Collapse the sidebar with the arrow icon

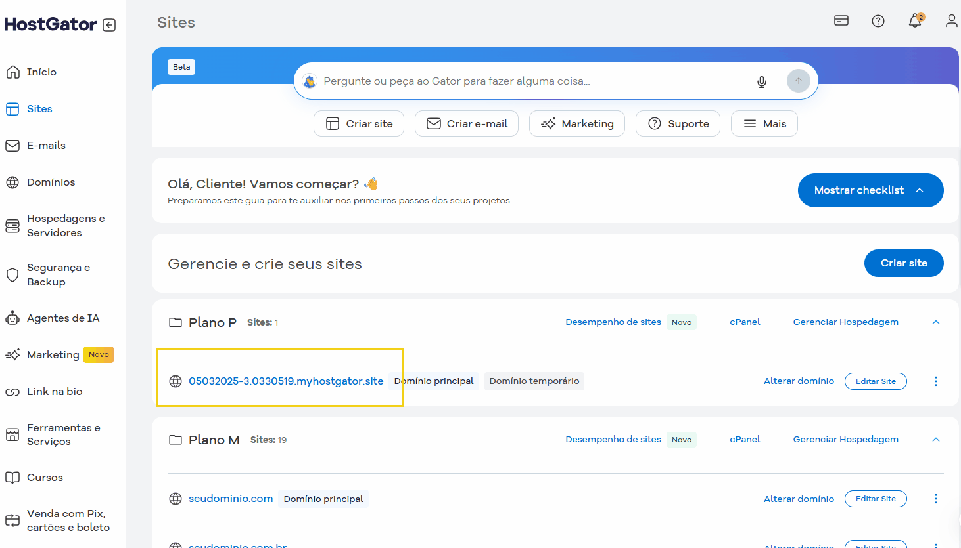click(x=108, y=25)
